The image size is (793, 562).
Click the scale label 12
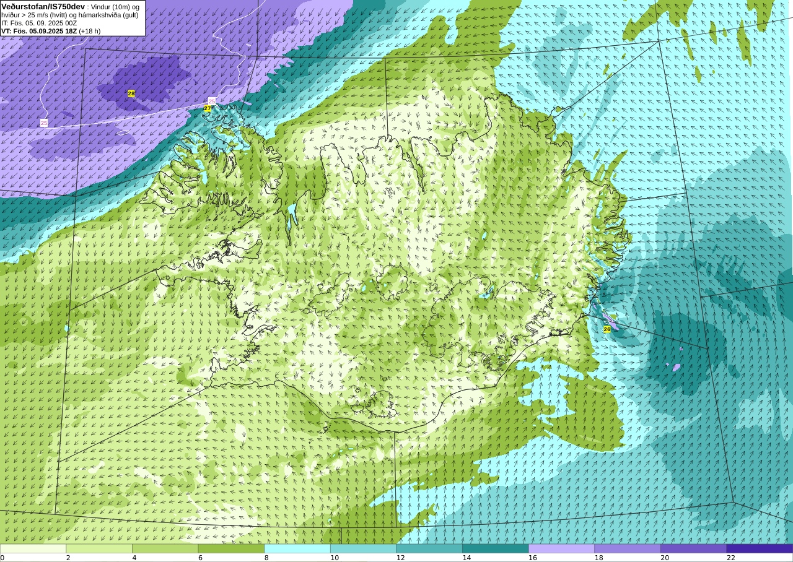401,558
